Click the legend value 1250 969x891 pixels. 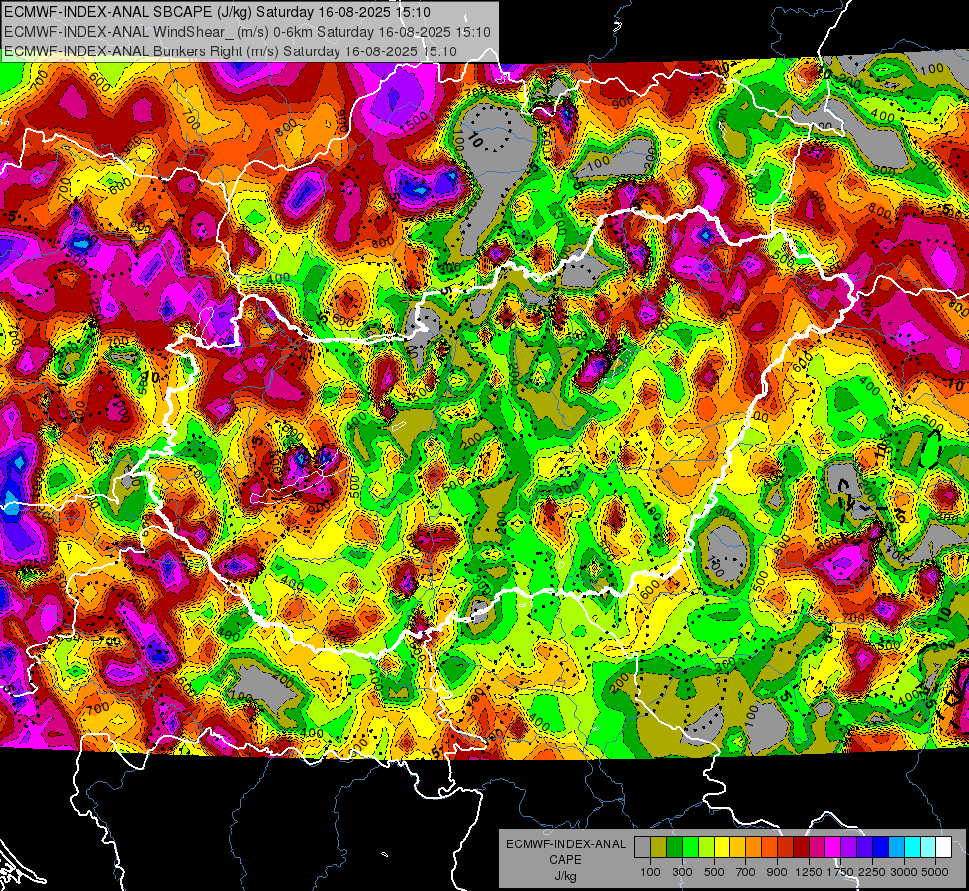(x=809, y=872)
